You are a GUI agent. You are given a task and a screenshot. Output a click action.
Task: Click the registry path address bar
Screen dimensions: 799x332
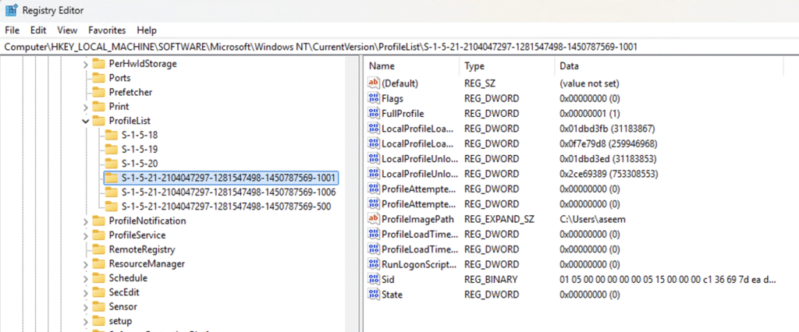pos(390,47)
